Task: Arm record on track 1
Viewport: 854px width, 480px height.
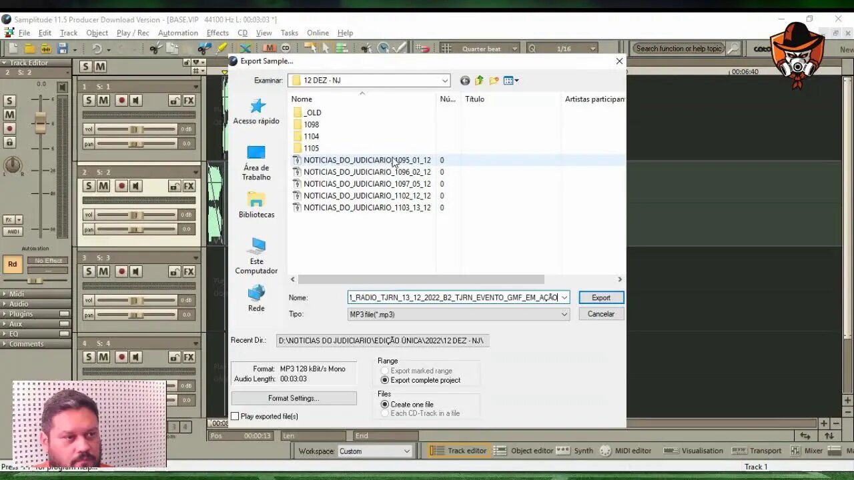Action: click(x=121, y=101)
